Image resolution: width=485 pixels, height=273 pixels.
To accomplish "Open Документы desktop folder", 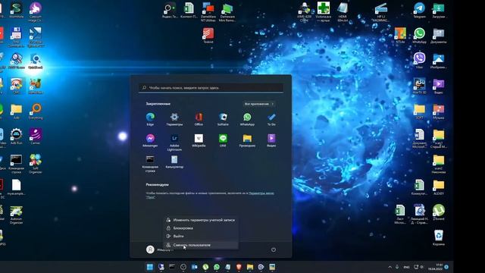I will pyautogui.click(x=439, y=36).
